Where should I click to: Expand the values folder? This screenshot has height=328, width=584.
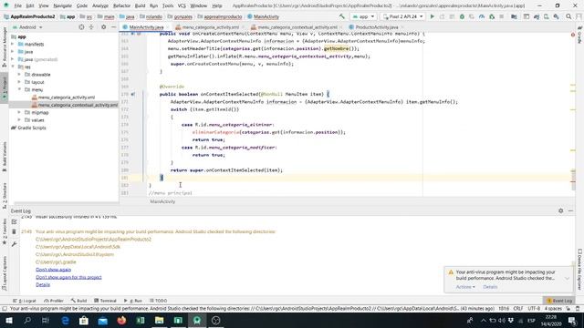(x=19, y=120)
